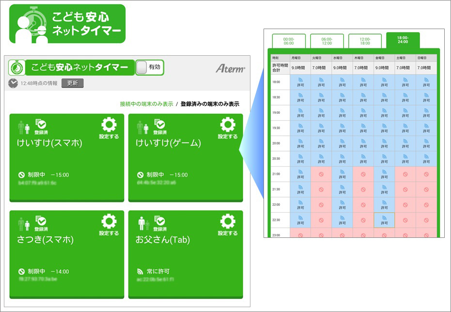Screen dimensions: 451x312
Task: Toggle Saturday 21:00 blocked cell
Action: (405, 174)
